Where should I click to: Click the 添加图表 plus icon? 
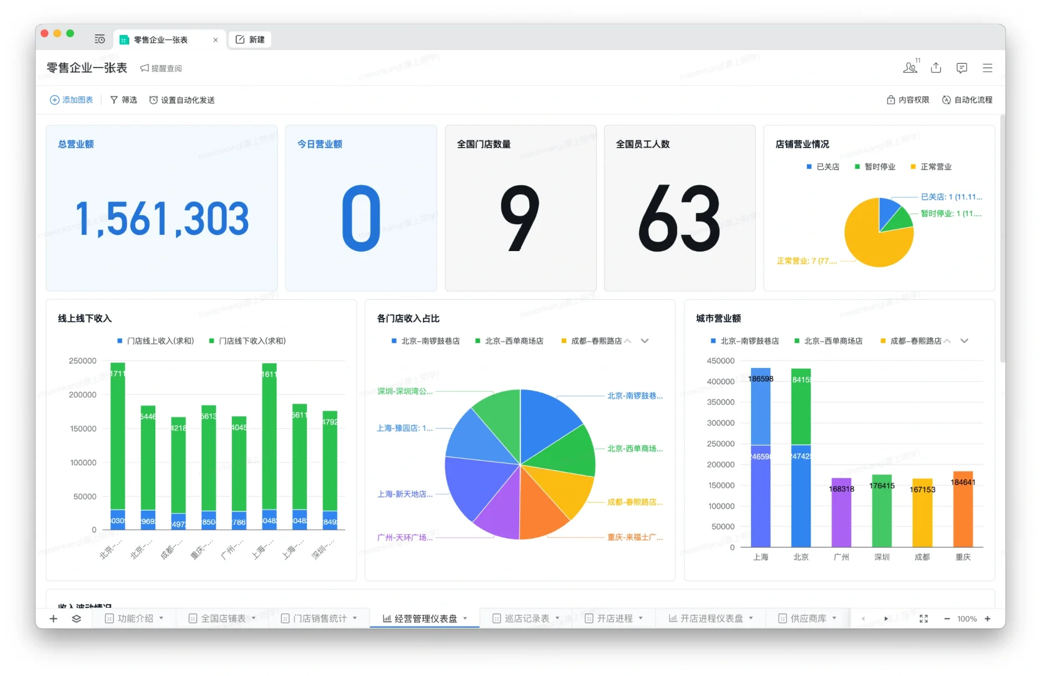coord(54,100)
